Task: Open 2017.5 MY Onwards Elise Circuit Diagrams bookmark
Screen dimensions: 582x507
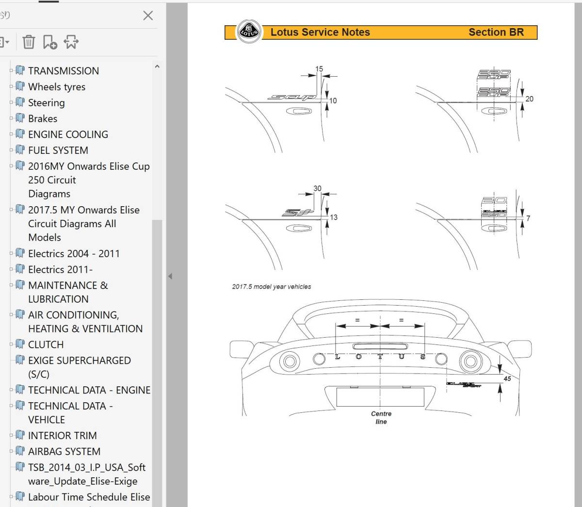Action: (84, 224)
